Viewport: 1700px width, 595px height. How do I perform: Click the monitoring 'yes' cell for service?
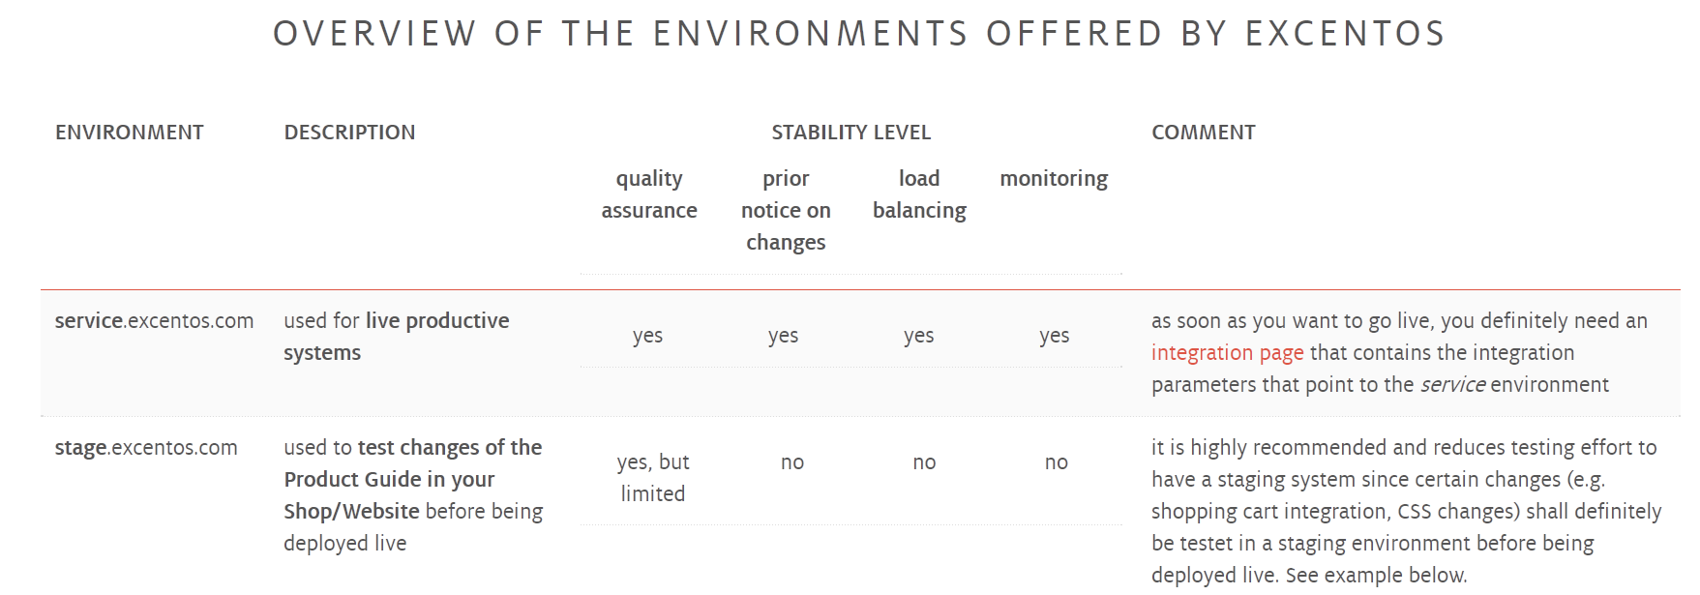(x=1055, y=336)
